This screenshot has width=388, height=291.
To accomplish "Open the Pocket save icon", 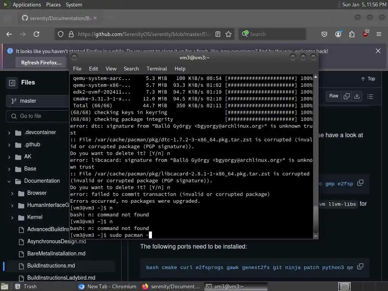I will [324, 34].
